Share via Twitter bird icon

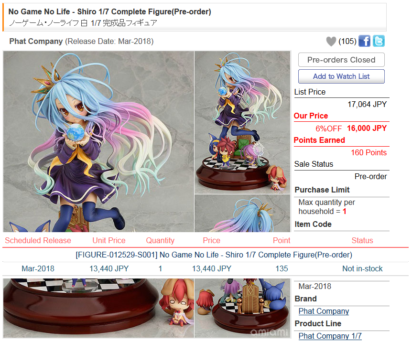(x=379, y=41)
